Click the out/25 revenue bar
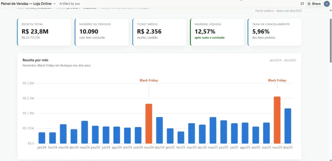This screenshot has height=161, width=332. click(x=267, y=133)
